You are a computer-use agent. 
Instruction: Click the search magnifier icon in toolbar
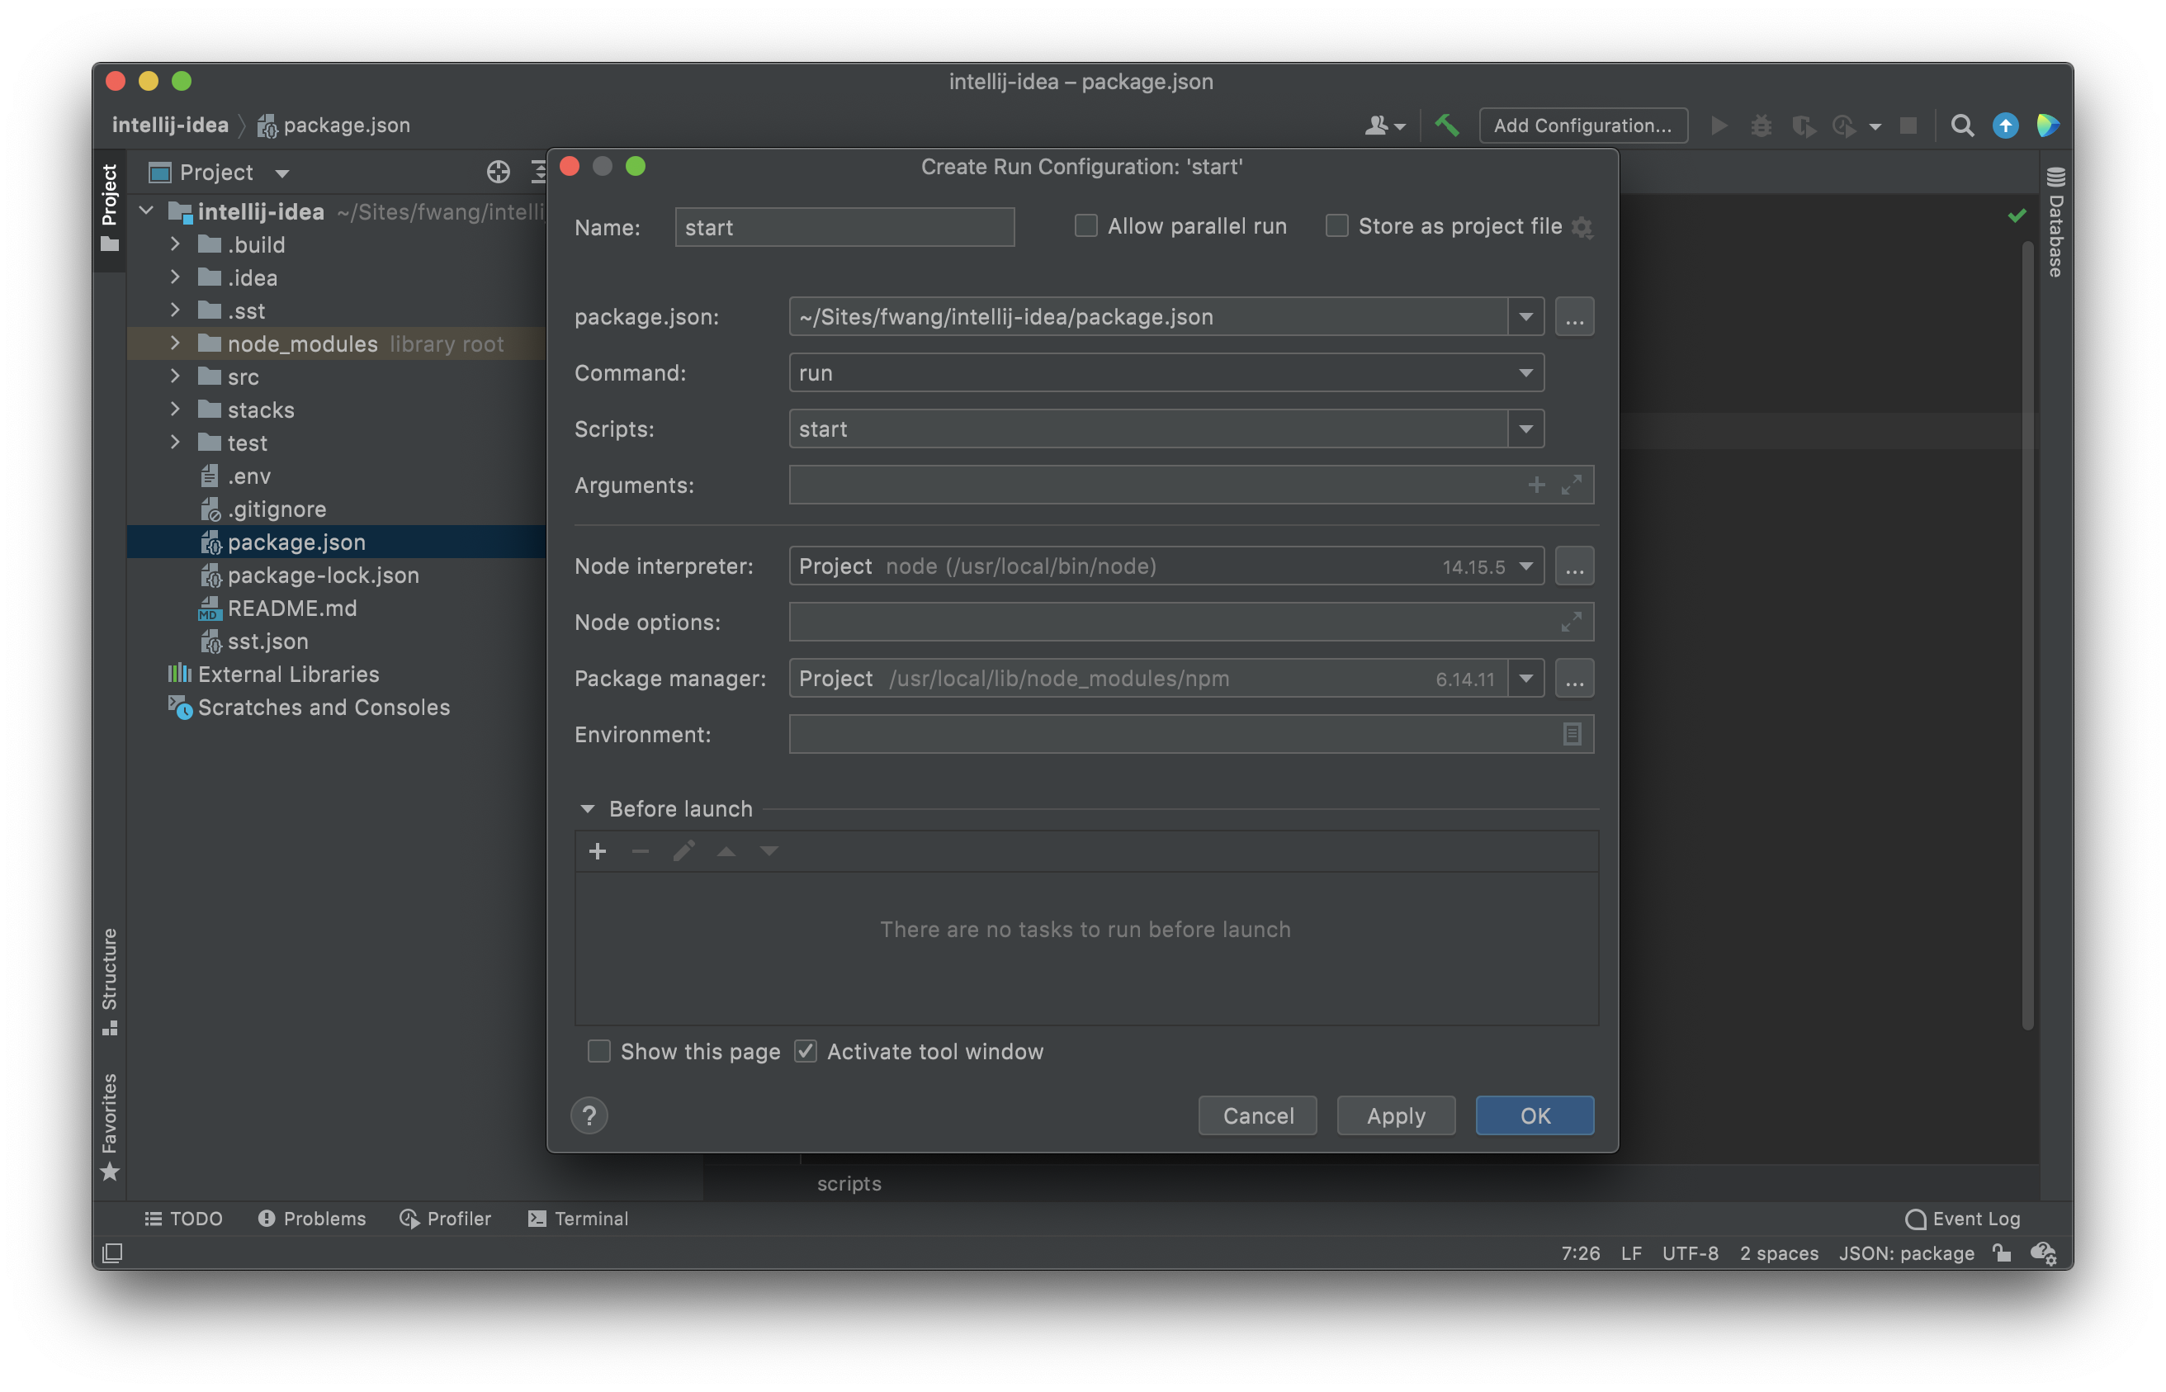[x=1963, y=125]
